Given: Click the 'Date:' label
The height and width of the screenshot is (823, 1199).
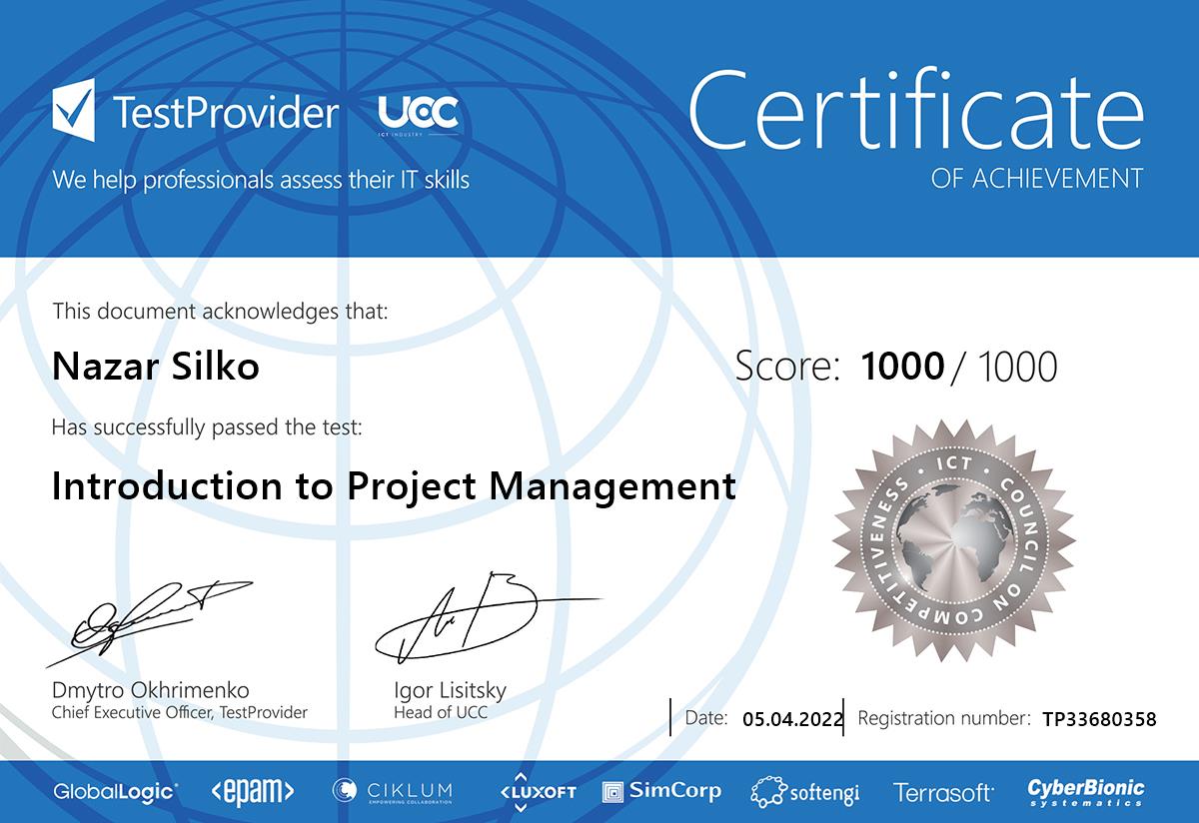Looking at the screenshot, I should [706, 718].
